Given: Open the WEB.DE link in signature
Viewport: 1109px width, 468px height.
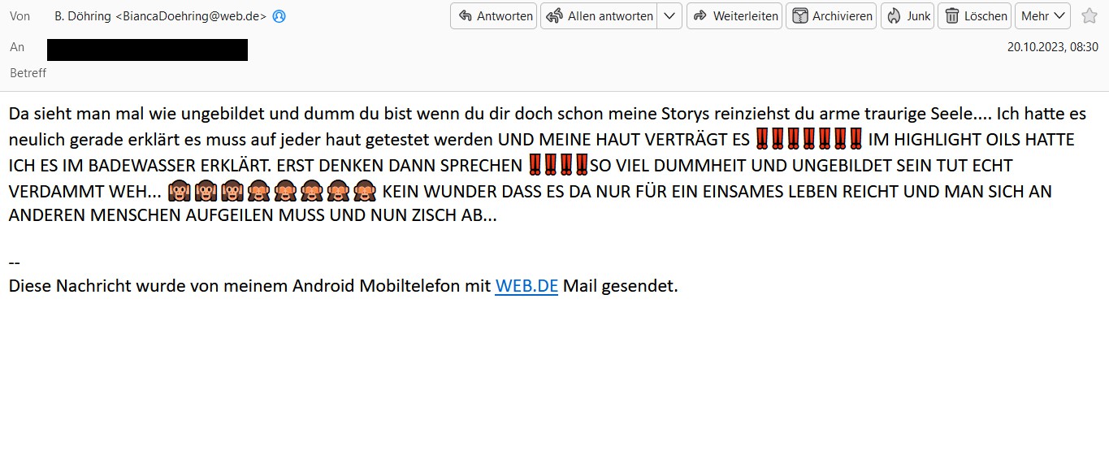Looking at the screenshot, I should point(526,286).
